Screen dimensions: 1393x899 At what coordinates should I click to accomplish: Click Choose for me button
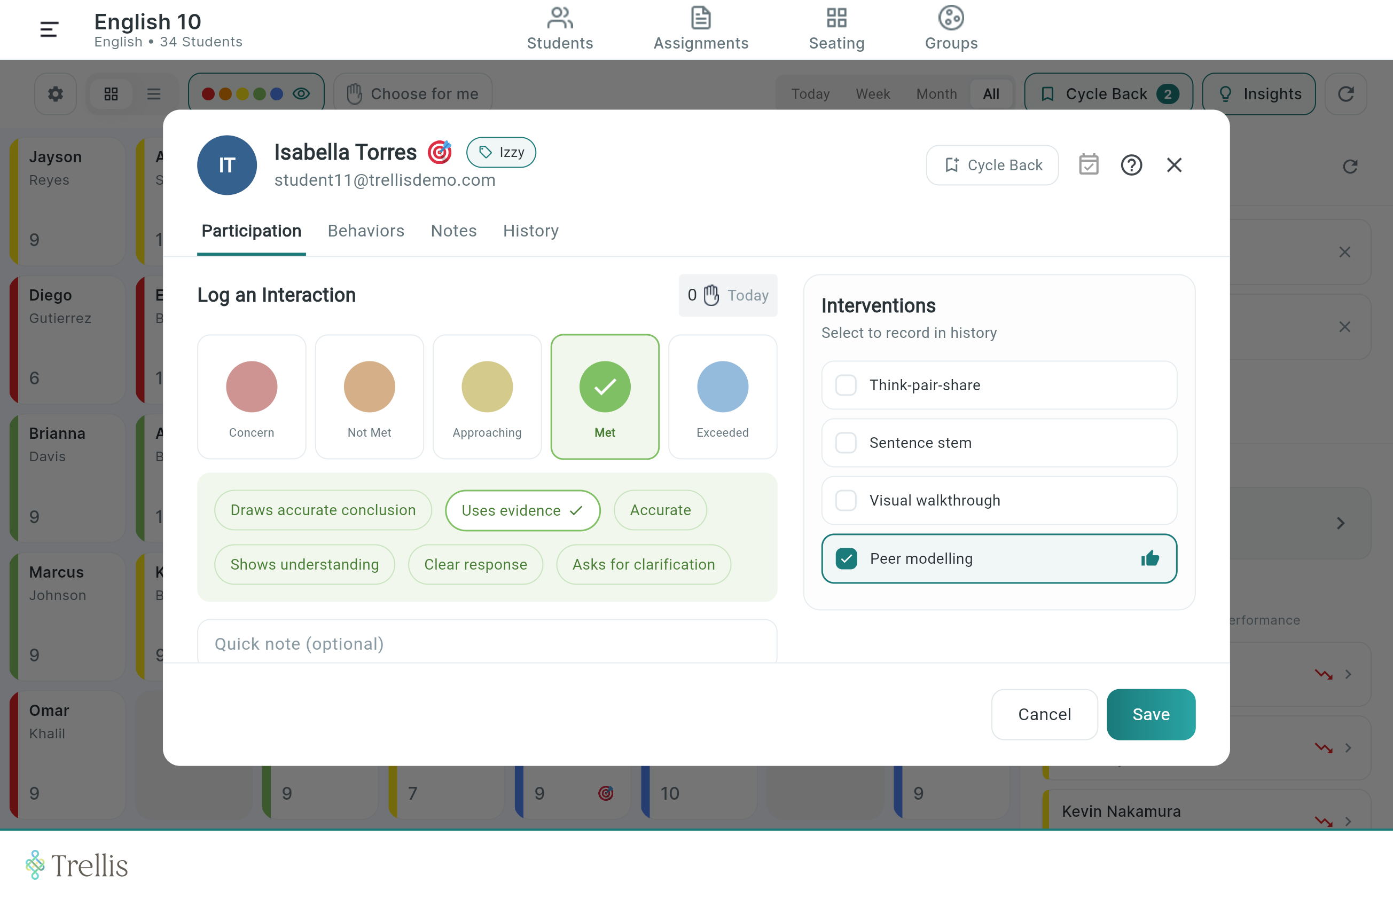[413, 94]
